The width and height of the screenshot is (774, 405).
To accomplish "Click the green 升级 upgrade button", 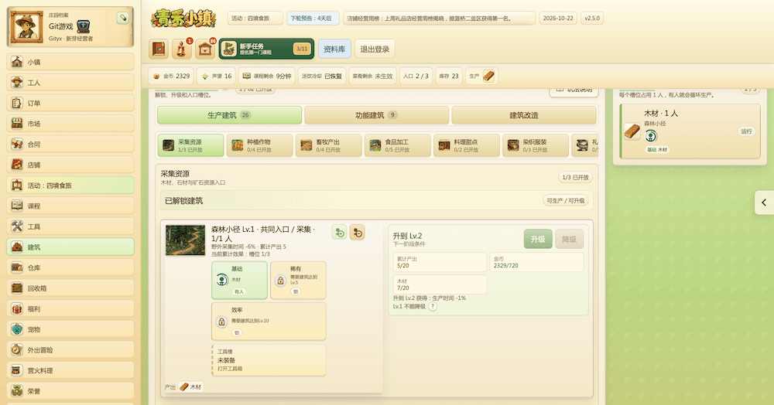I will point(538,239).
